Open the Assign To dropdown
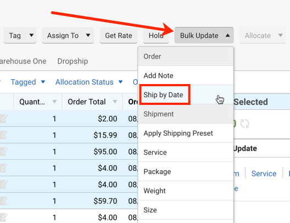Viewport: 290px width, 223px height. 68,35
